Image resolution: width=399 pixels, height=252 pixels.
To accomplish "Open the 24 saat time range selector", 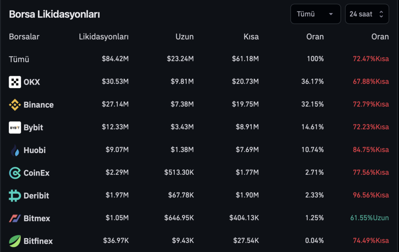I will point(367,14).
